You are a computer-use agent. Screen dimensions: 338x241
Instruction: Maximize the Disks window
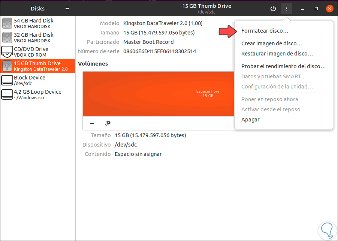[316, 9]
